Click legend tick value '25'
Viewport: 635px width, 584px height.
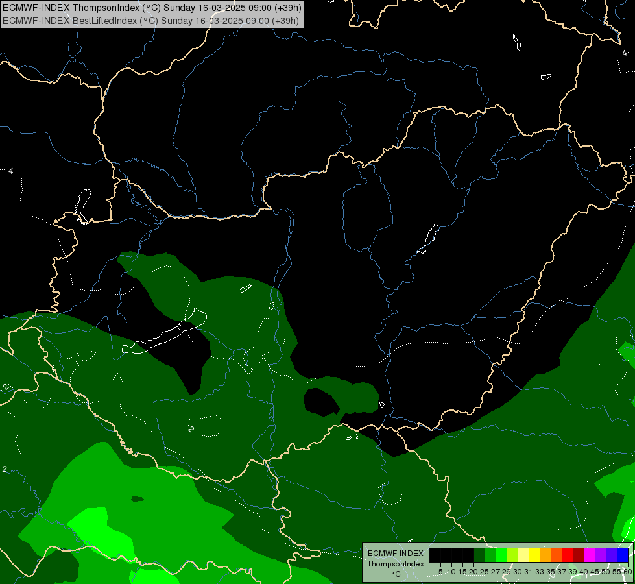tap(485, 572)
